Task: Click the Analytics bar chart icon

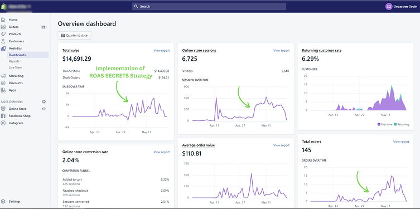Action: pyautogui.click(x=3, y=48)
